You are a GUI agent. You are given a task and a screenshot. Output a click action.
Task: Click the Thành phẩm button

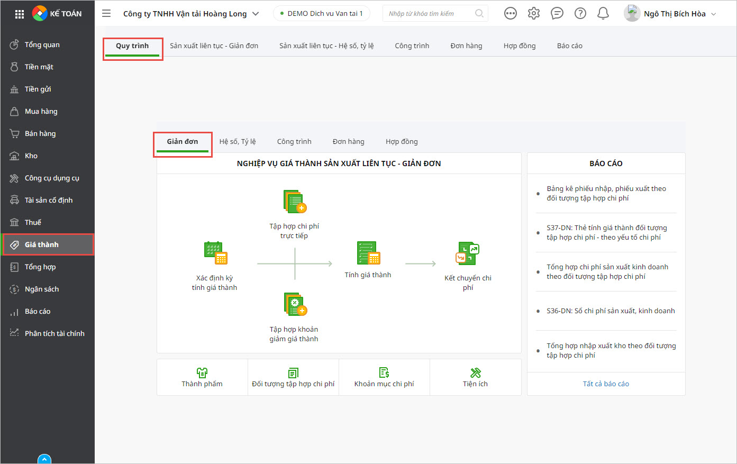point(202,377)
